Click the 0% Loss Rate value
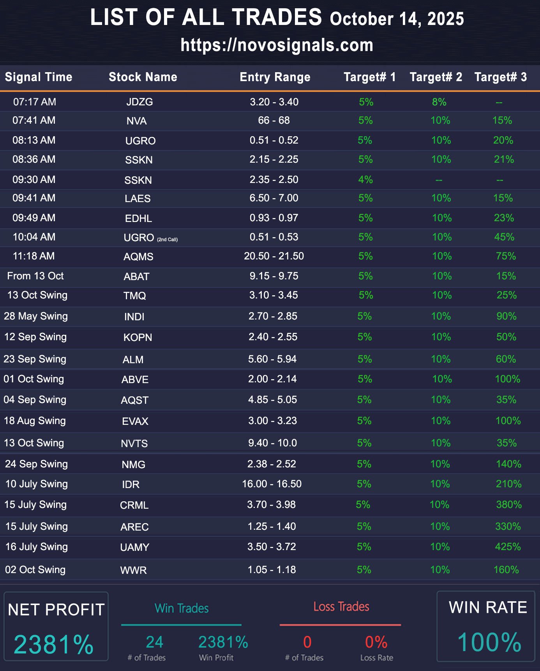The height and width of the screenshot is (671, 540). coord(376,642)
